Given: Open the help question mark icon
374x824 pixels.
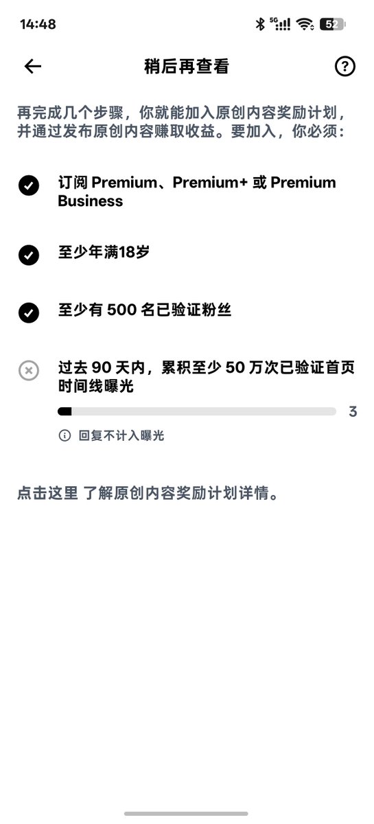Looking at the screenshot, I should (344, 66).
